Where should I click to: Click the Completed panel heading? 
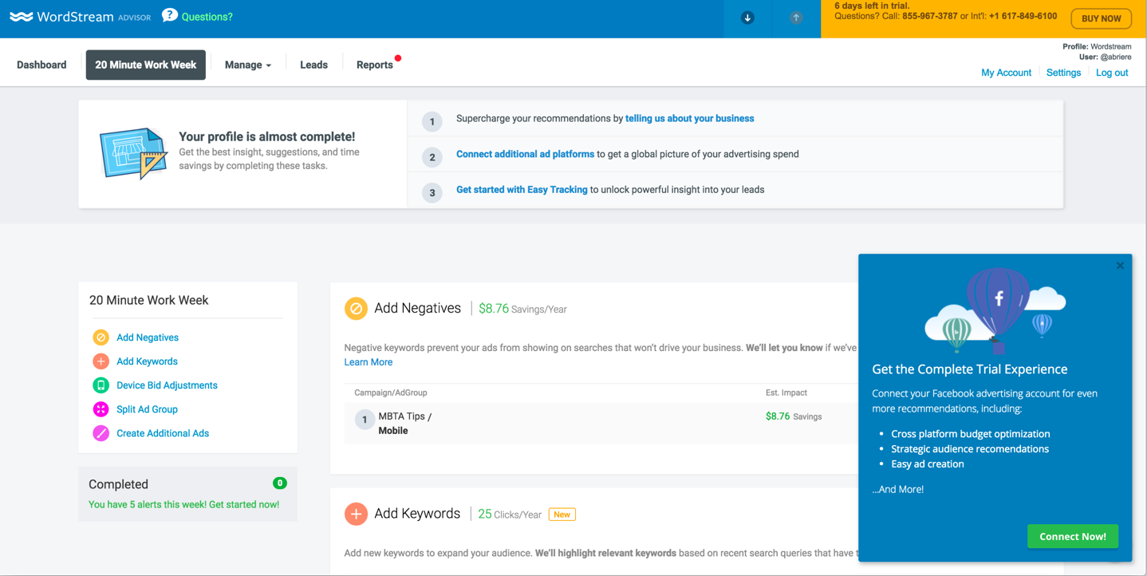pyautogui.click(x=118, y=484)
